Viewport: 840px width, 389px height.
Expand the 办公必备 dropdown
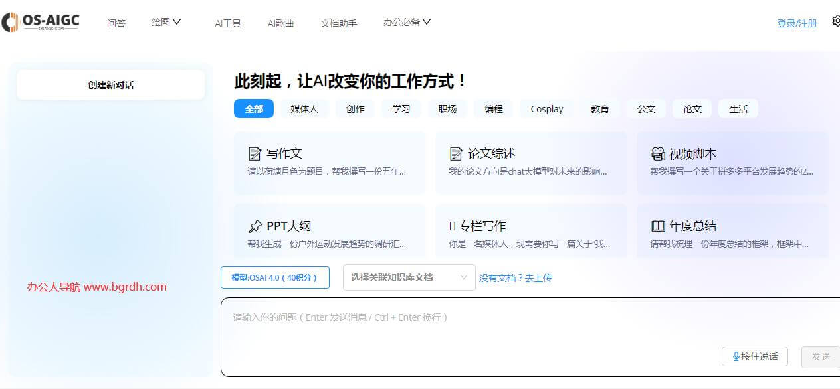coord(406,21)
